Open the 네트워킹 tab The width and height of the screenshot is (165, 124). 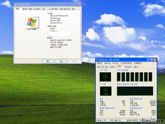[x=128, y=67]
